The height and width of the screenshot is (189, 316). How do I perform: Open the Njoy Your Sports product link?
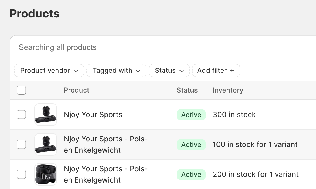click(93, 115)
